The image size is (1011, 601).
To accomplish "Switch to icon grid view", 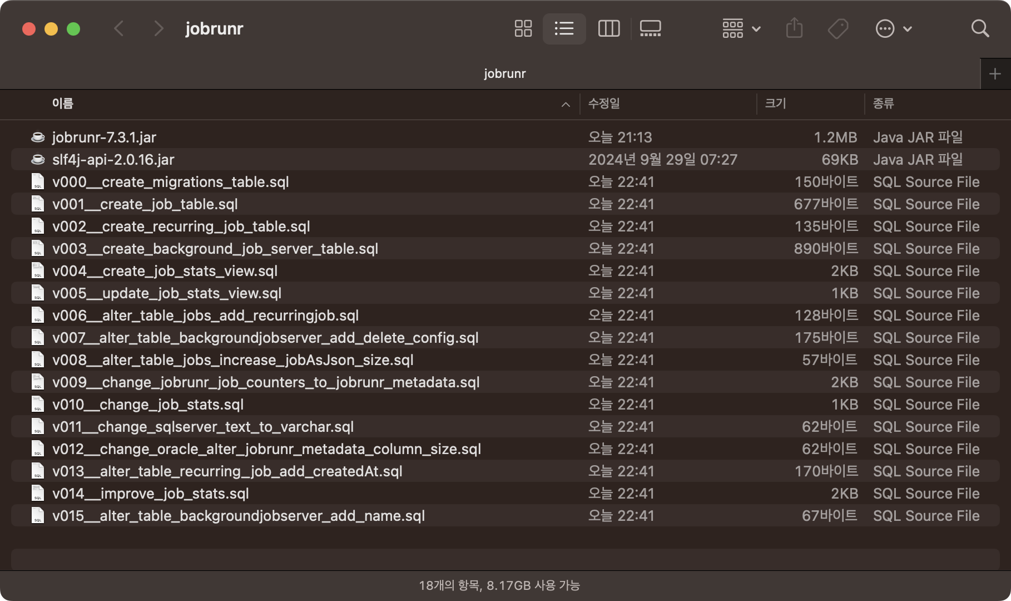I will 523,28.
